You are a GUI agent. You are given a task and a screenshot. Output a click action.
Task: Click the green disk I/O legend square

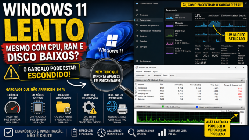163,107
